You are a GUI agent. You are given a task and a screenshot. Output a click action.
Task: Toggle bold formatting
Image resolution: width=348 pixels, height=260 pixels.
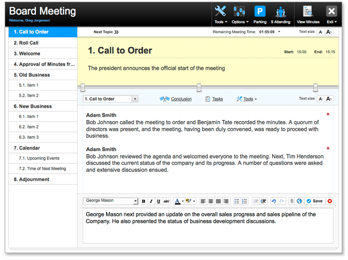(x=143, y=201)
